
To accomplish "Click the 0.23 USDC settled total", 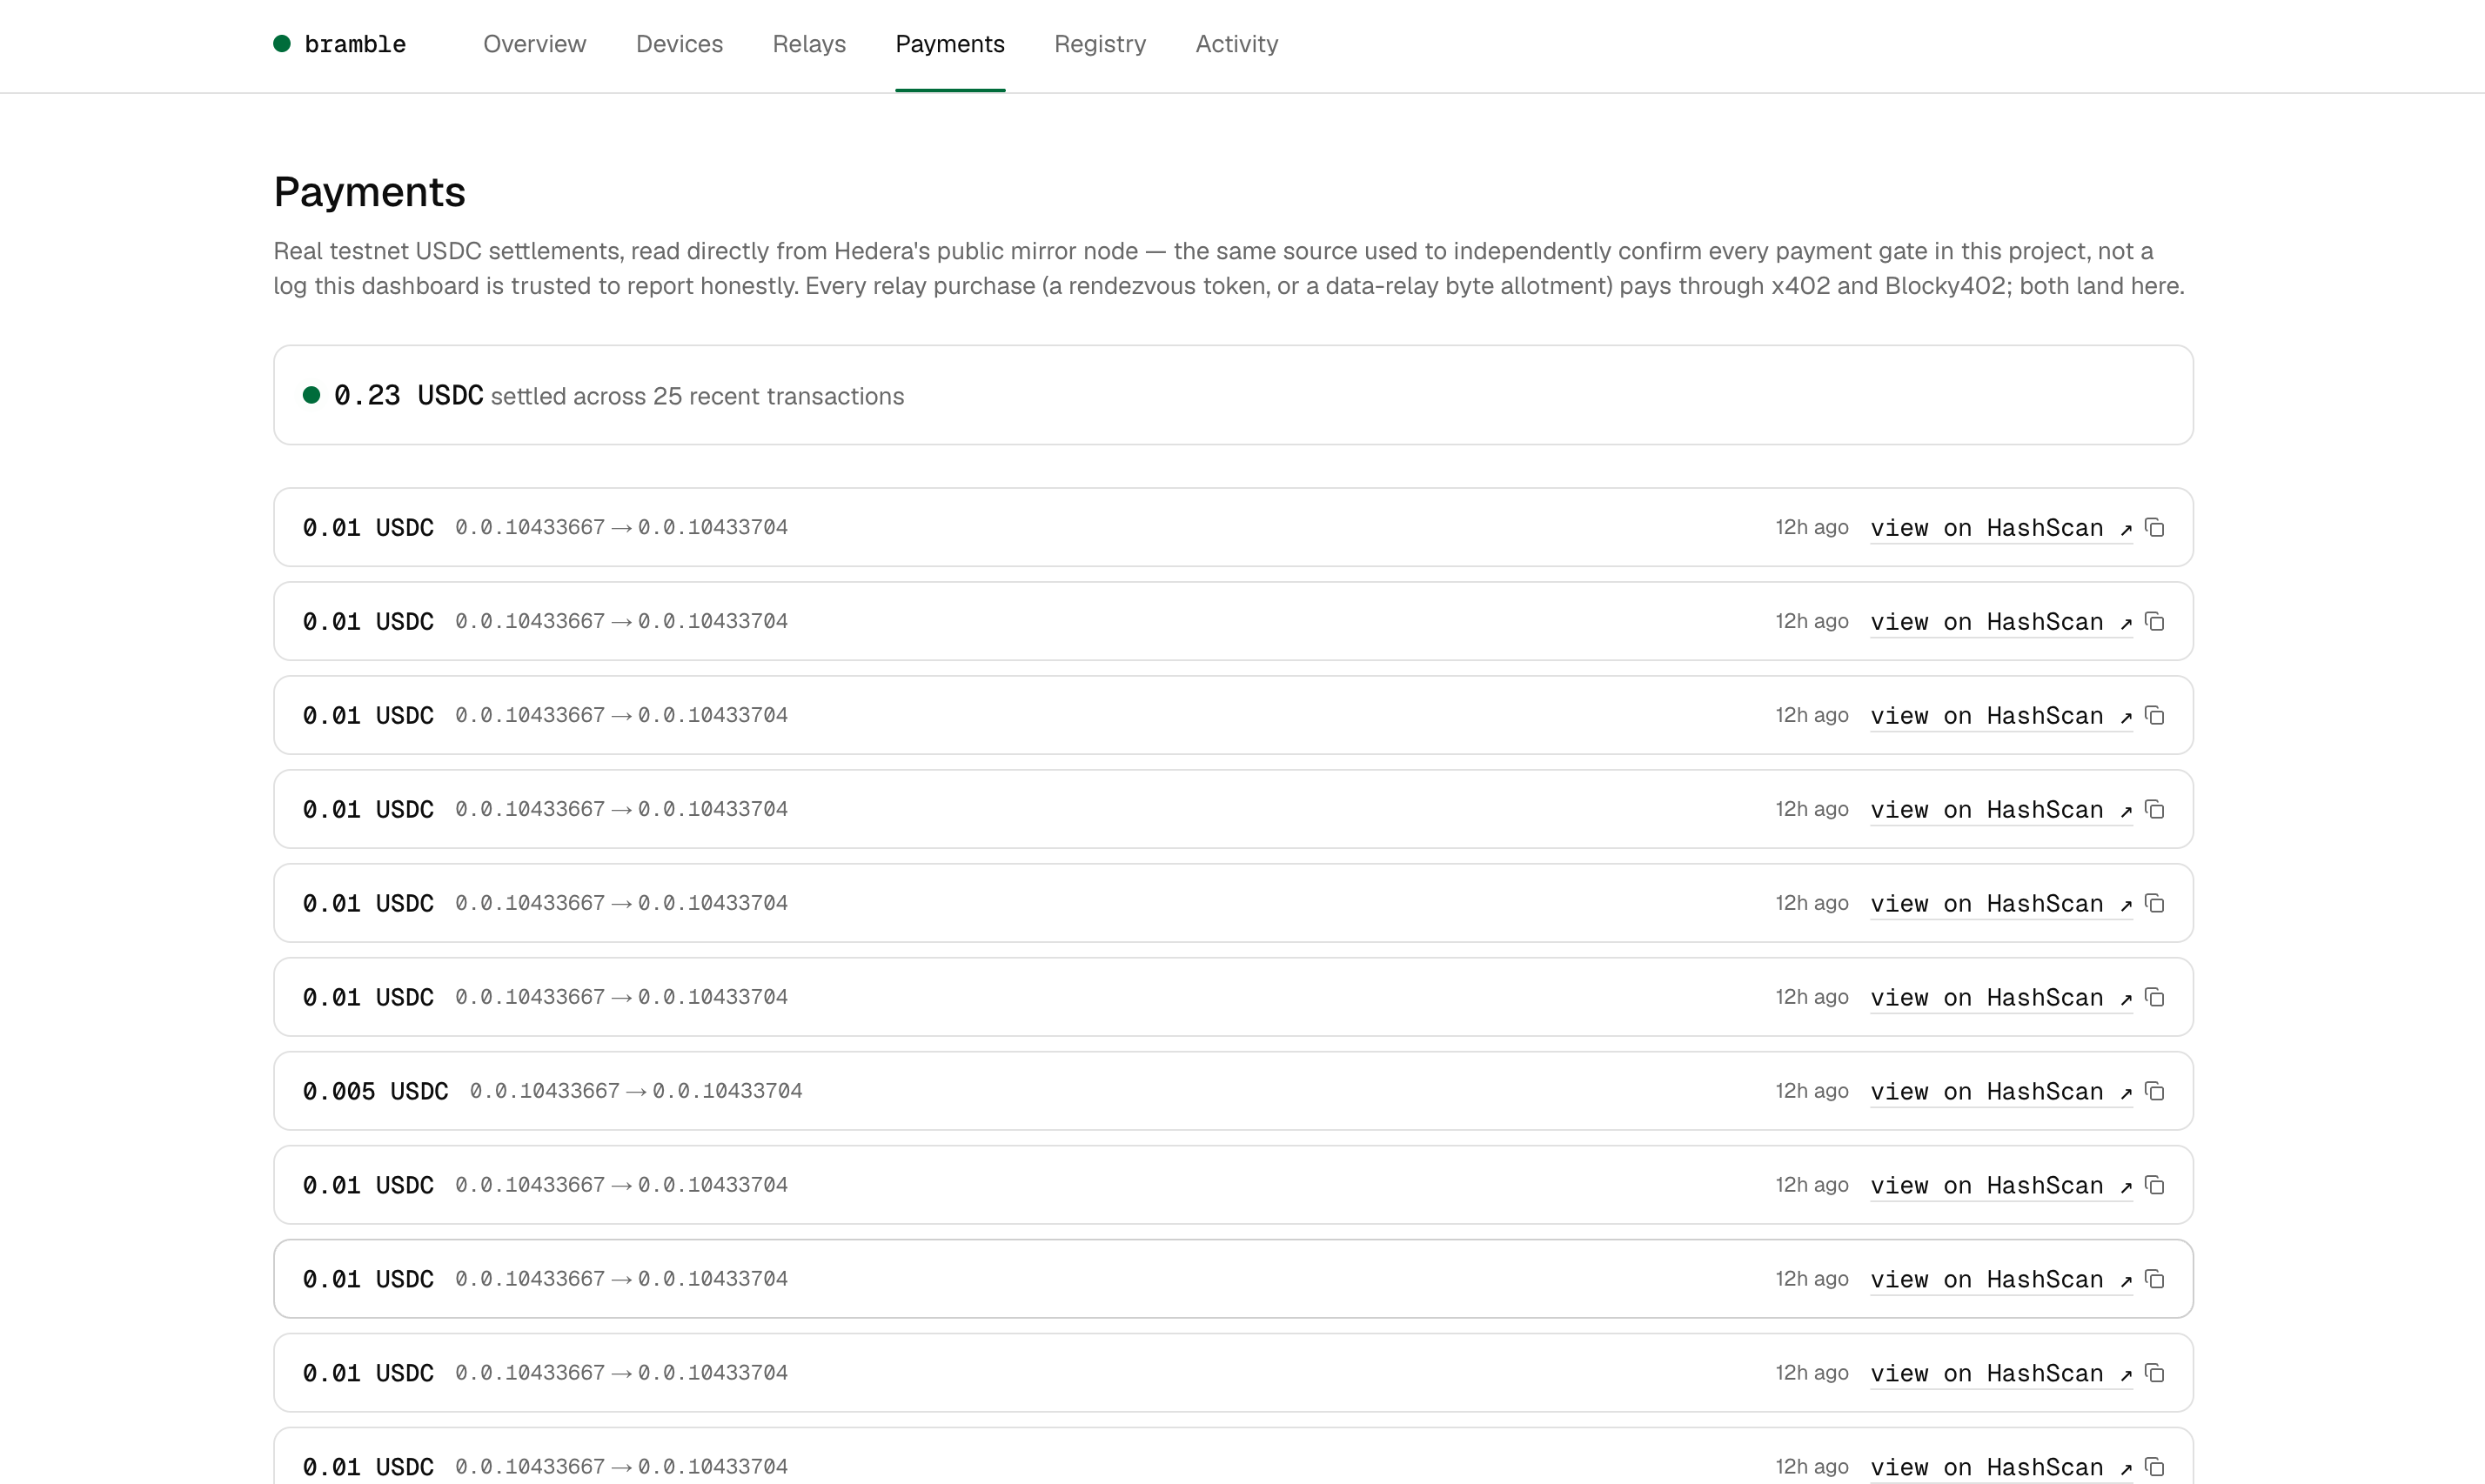I will click(408, 395).
